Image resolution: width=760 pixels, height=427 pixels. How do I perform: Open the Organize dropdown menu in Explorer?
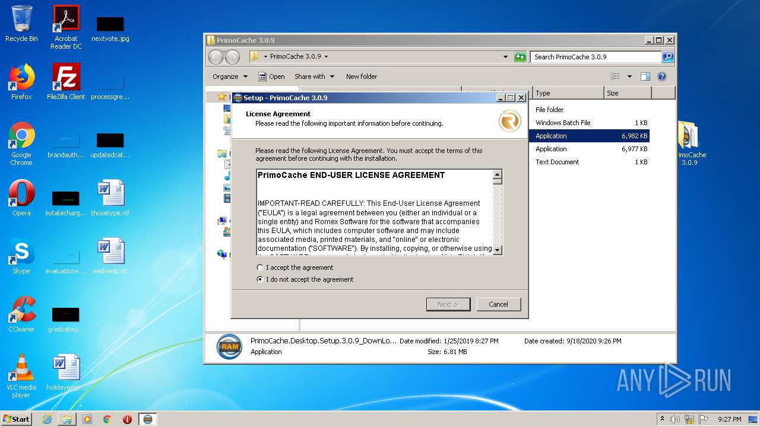tap(230, 77)
